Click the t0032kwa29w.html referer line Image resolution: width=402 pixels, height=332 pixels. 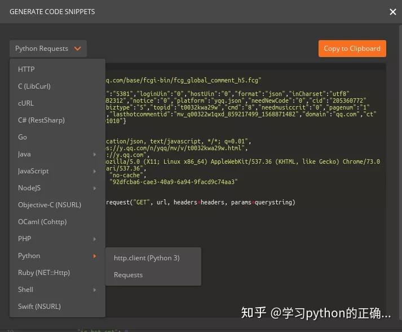[x=177, y=148]
